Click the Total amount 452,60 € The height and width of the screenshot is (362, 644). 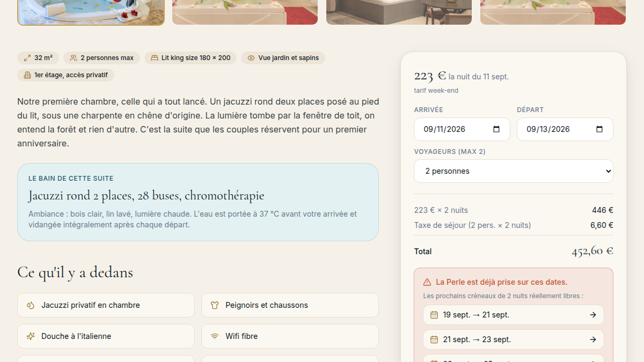click(x=592, y=251)
